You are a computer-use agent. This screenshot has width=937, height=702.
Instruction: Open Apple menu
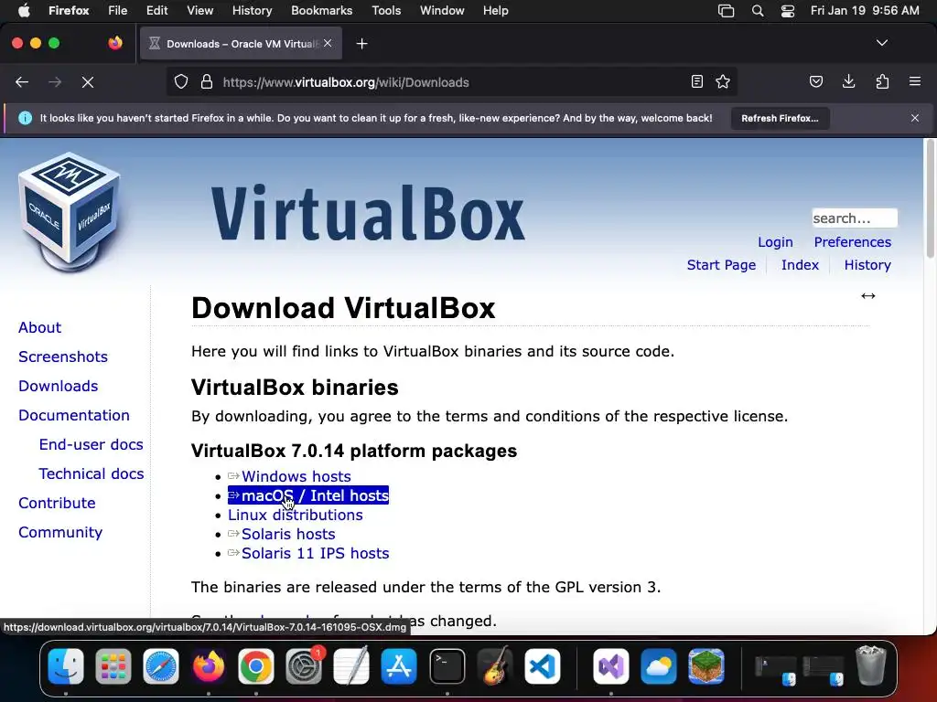tap(24, 10)
